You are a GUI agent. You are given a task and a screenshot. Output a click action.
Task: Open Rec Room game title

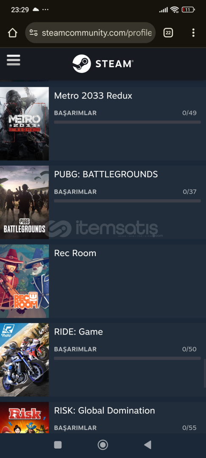(75, 253)
